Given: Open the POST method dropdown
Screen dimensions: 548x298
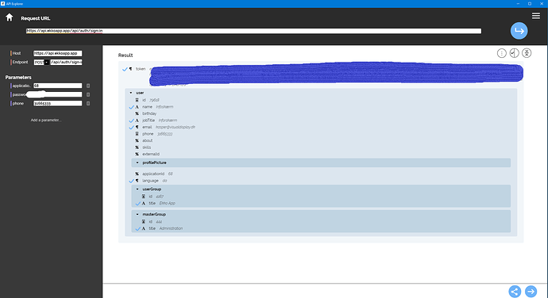Looking at the screenshot, I should click(41, 62).
